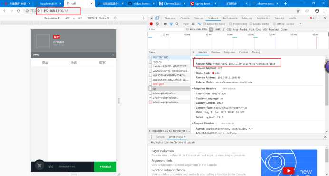Open Online throttling dropdown in device toolbar
Image resolution: width=329 pixels, height=176 pixels.
click(x=104, y=18)
